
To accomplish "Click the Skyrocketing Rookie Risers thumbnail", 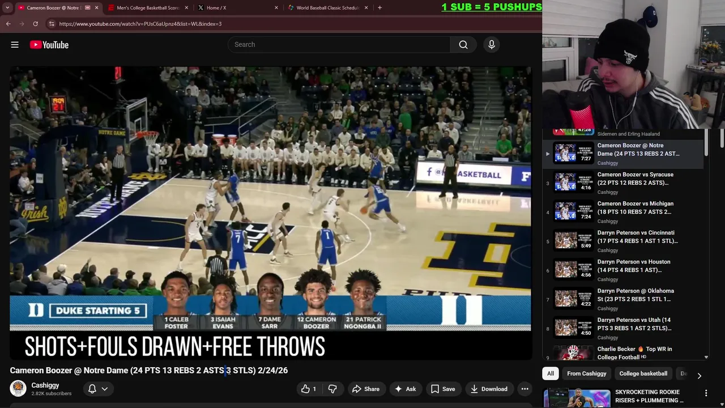I will 577,398.
